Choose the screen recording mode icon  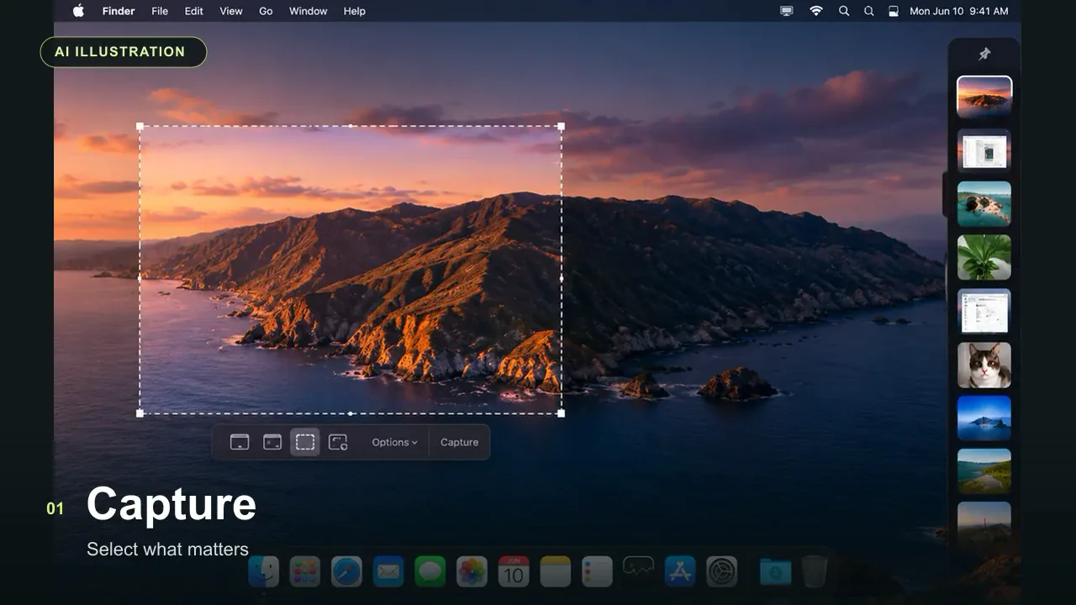[338, 442]
